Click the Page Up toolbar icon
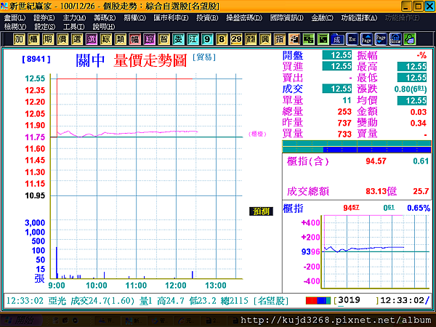Image resolution: width=436 pixels, height=327 pixels. pyautogui.click(x=366, y=39)
